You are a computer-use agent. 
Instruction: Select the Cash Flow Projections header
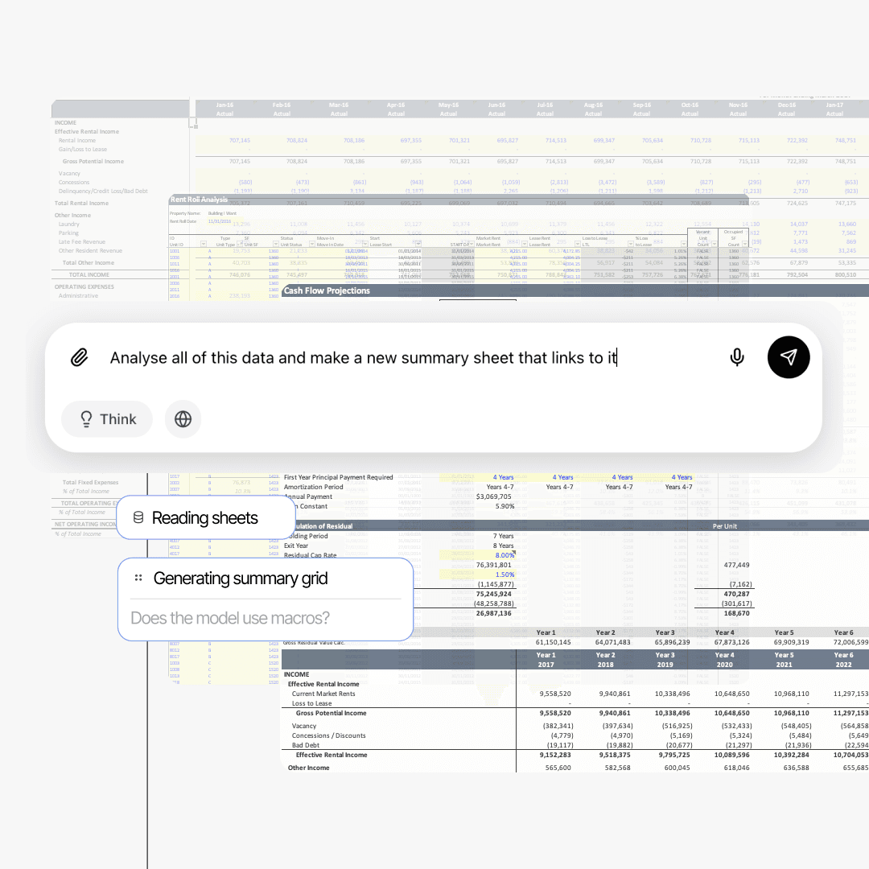(x=327, y=290)
